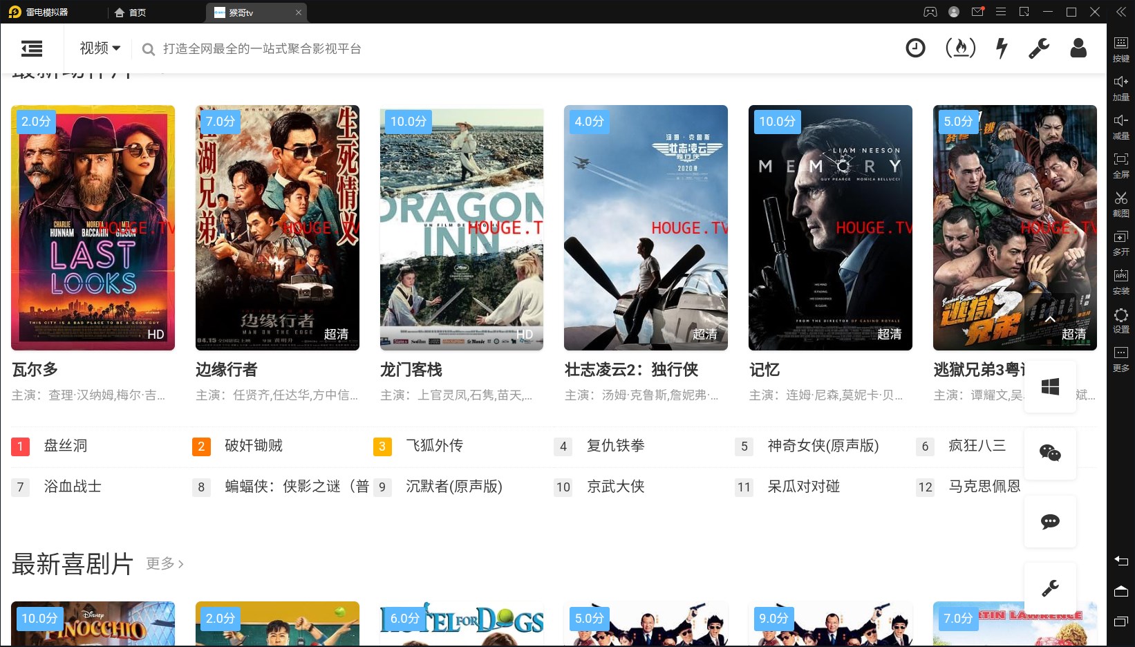Open watch history clock icon
This screenshot has height=647, width=1135.
[915, 48]
